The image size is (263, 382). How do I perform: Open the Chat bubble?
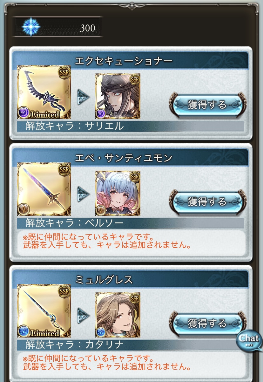click(250, 339)
